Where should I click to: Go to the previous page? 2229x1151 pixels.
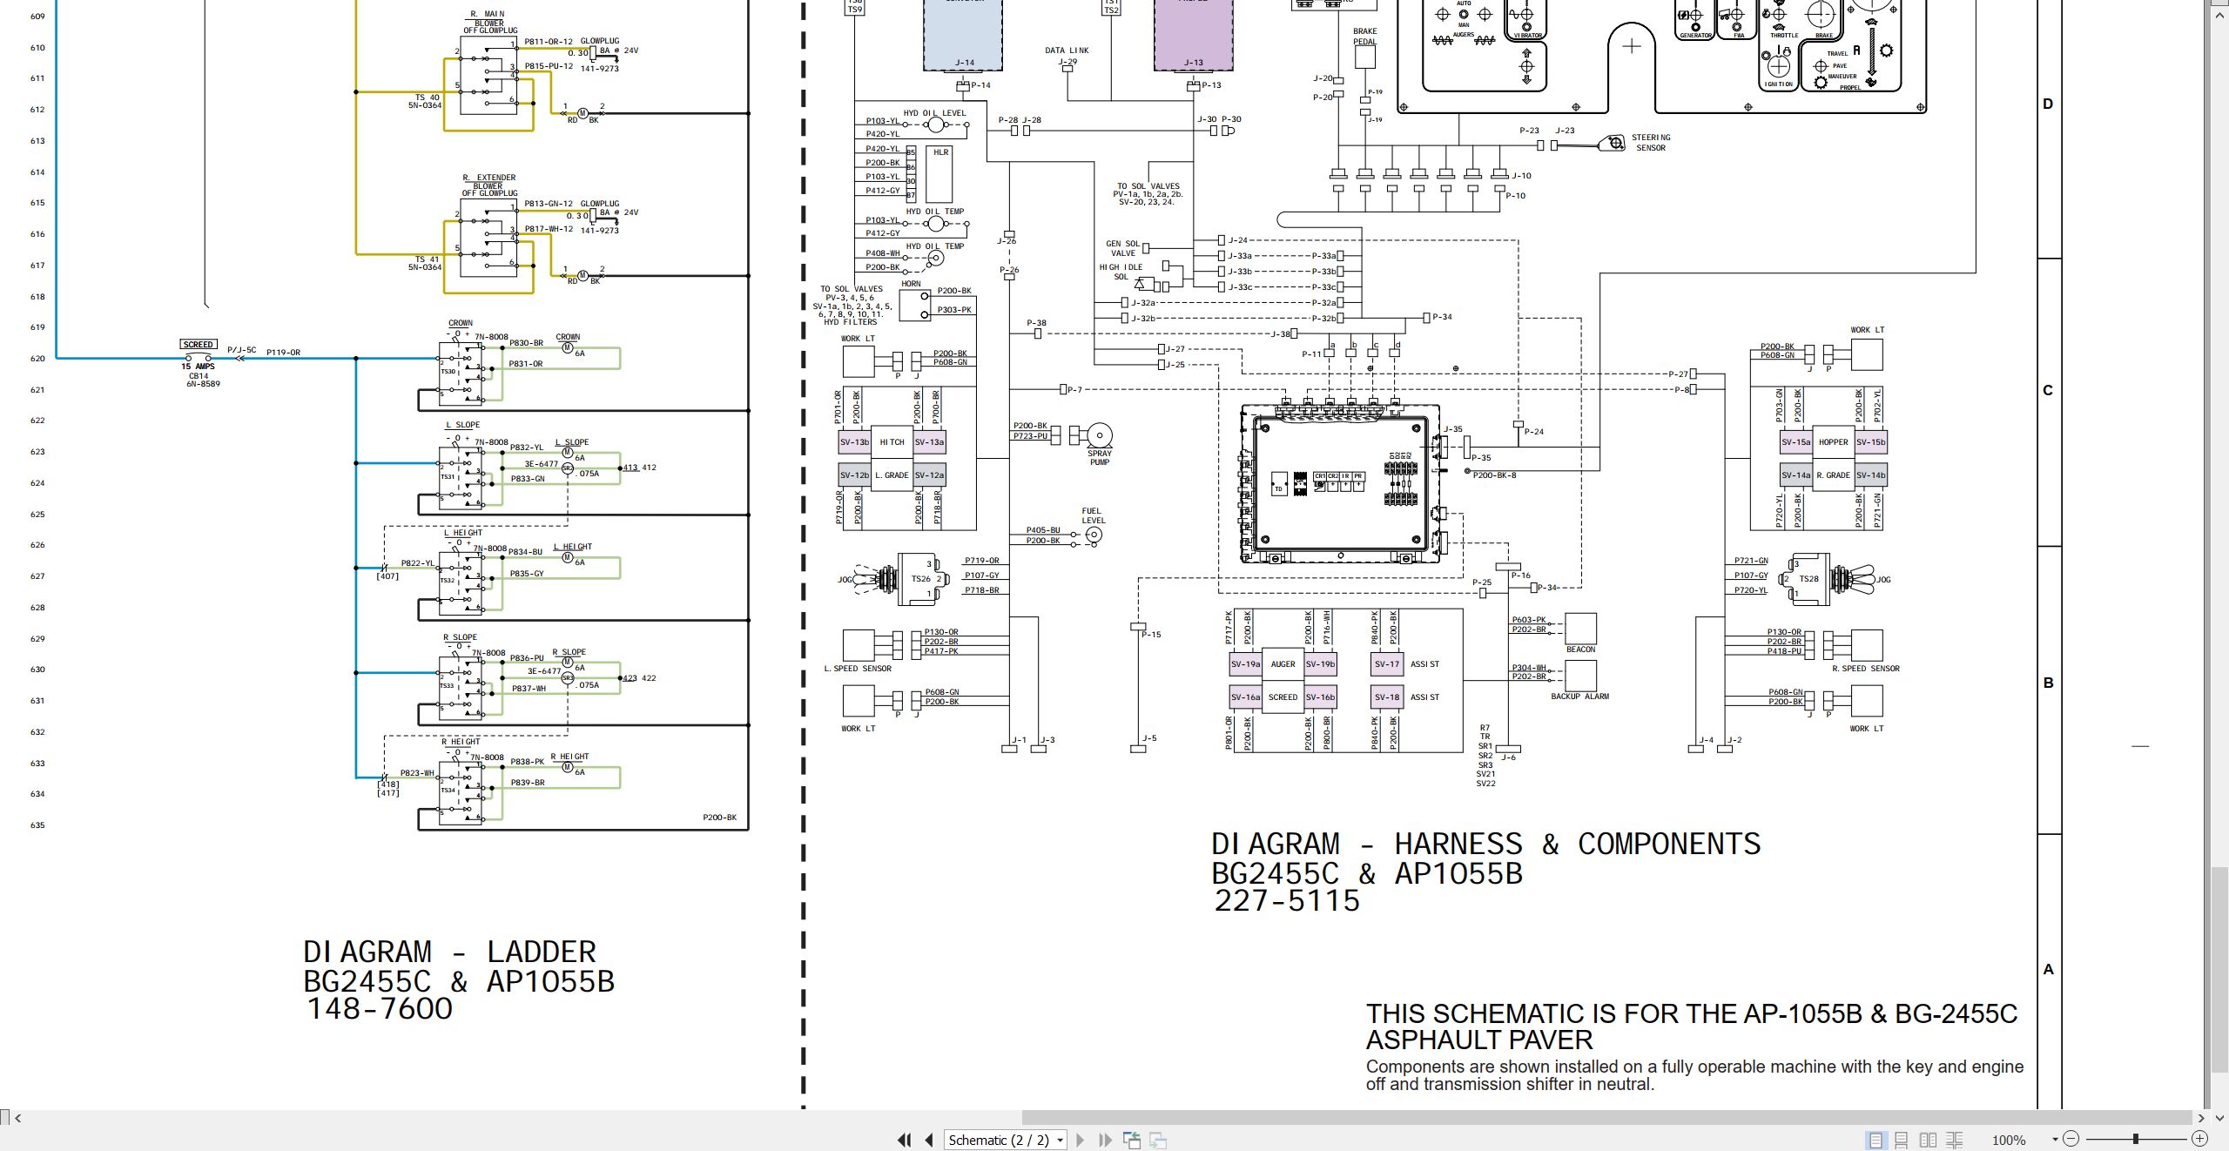click(x=929, y=1140)
